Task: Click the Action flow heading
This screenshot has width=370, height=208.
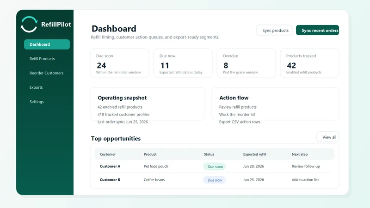Action: tap(234, 98)
